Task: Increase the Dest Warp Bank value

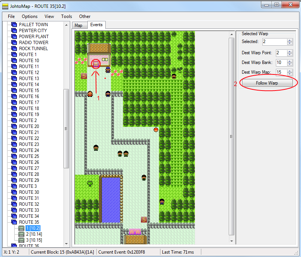Action: click(289, 61)
